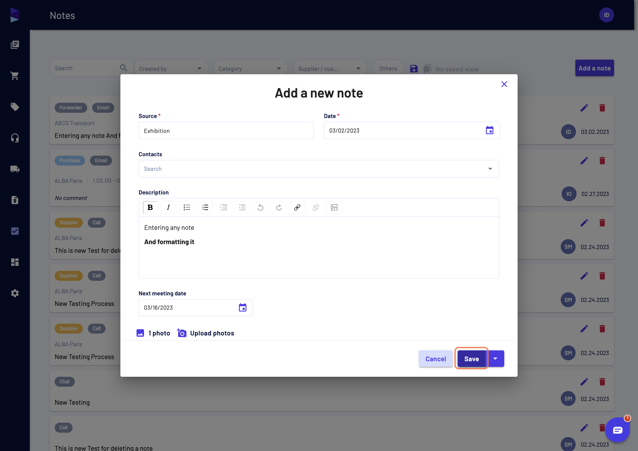Edit the note dated 03.02.2023
The image size is (638, 451).
click(x=584, y=108)
